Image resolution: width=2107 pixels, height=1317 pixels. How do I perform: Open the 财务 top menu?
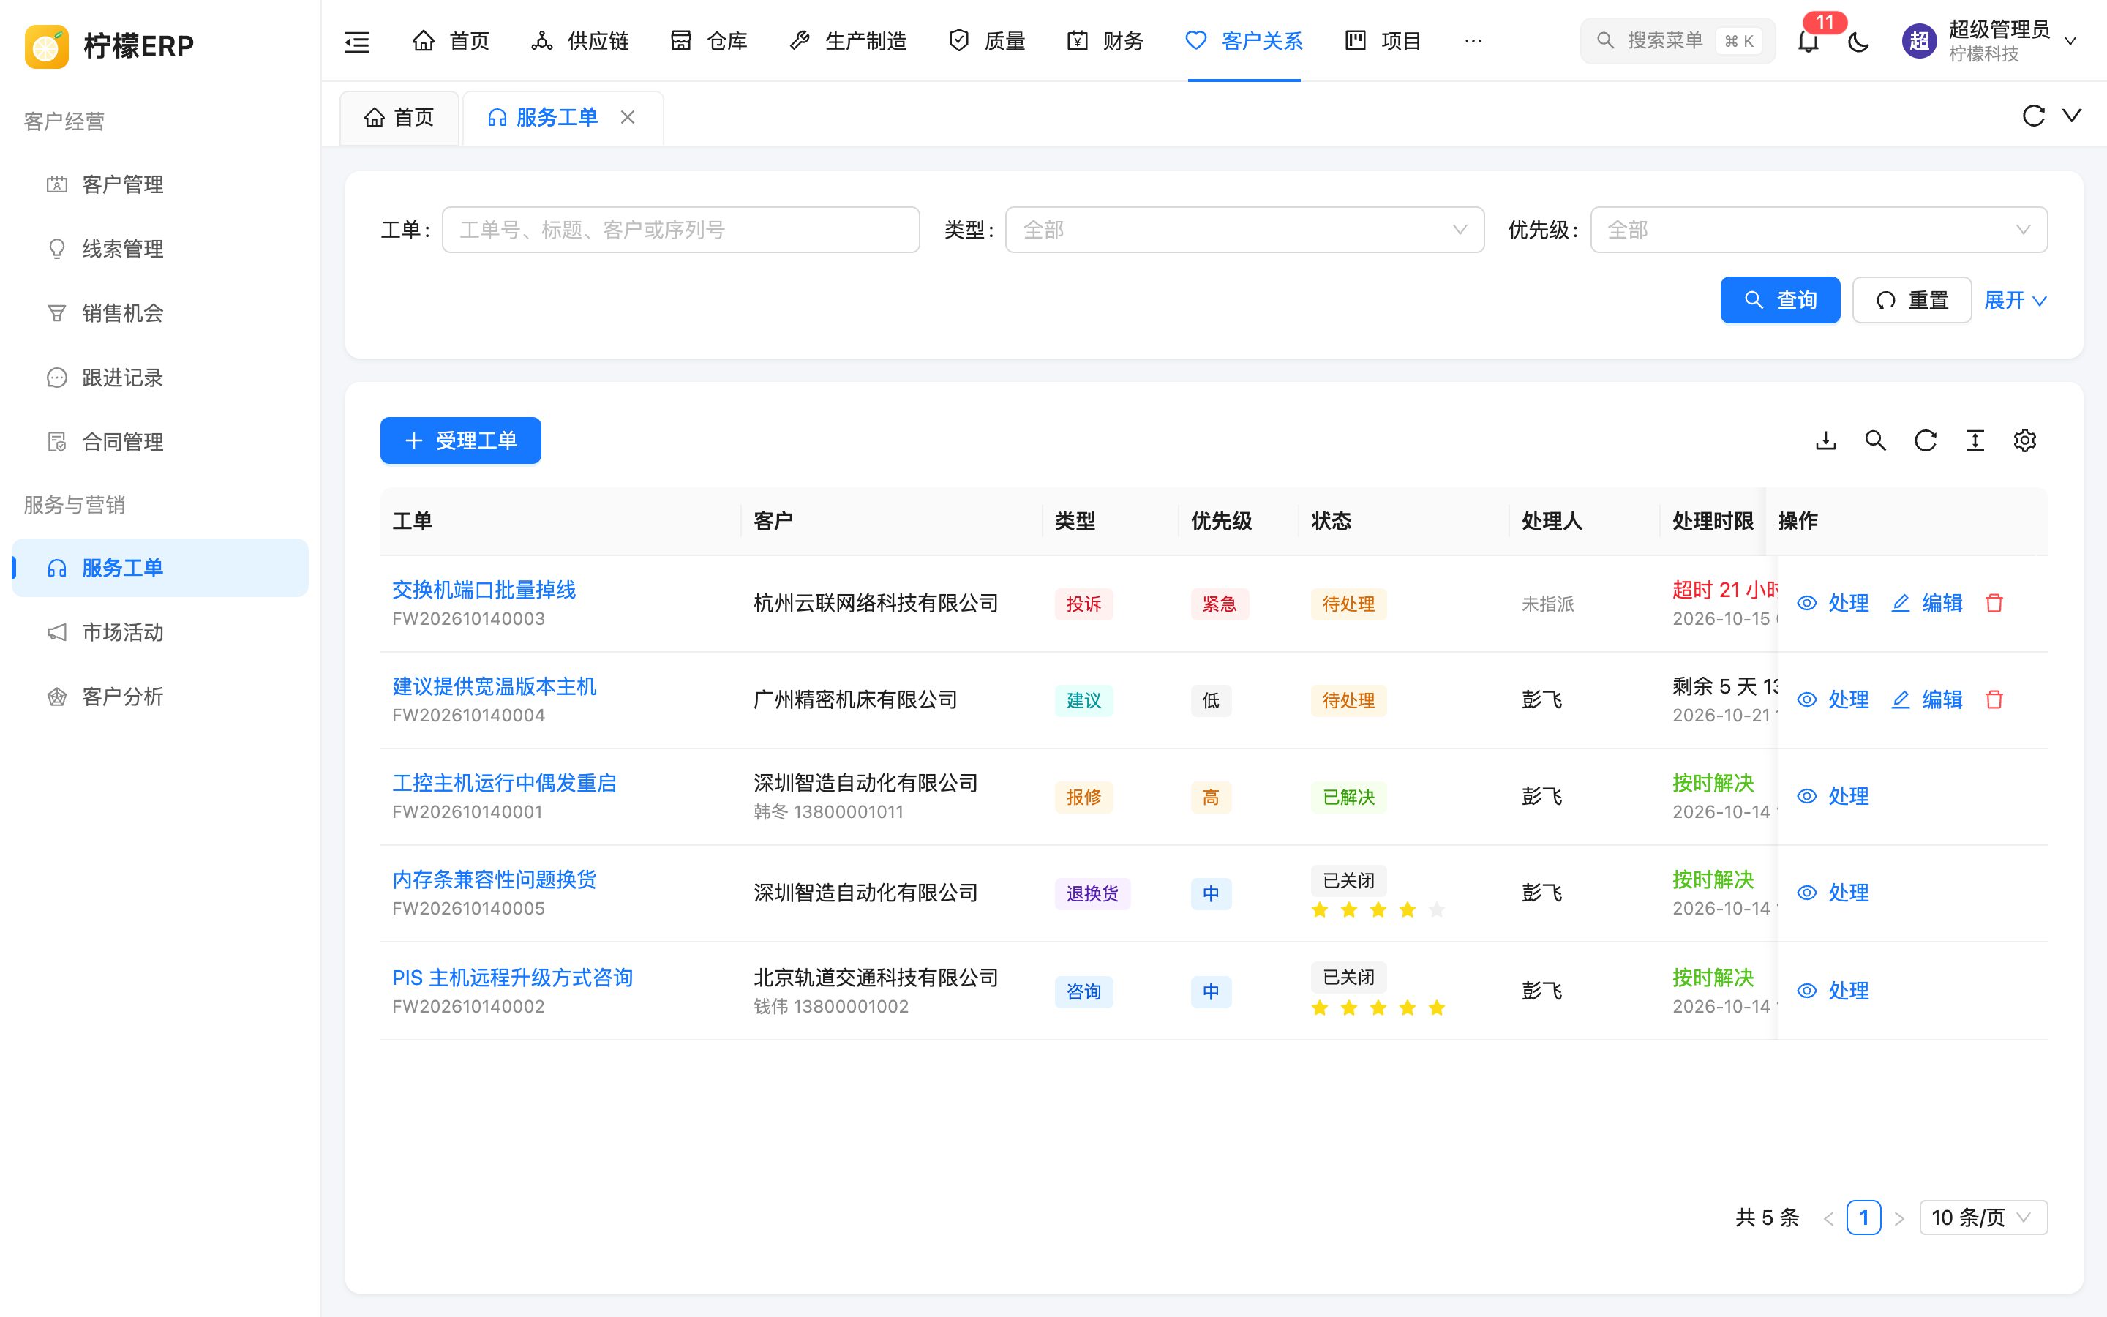pos(1105,41)
